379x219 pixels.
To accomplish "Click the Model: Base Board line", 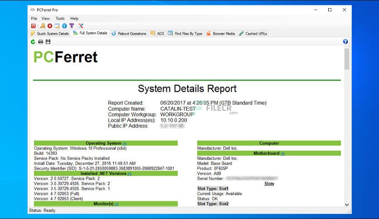I will tap(214, 163).
